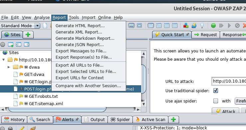Screen dimensions: 246x130
Task: Collapse the http://10.10.180 site node
Action: tap(4, 60)
